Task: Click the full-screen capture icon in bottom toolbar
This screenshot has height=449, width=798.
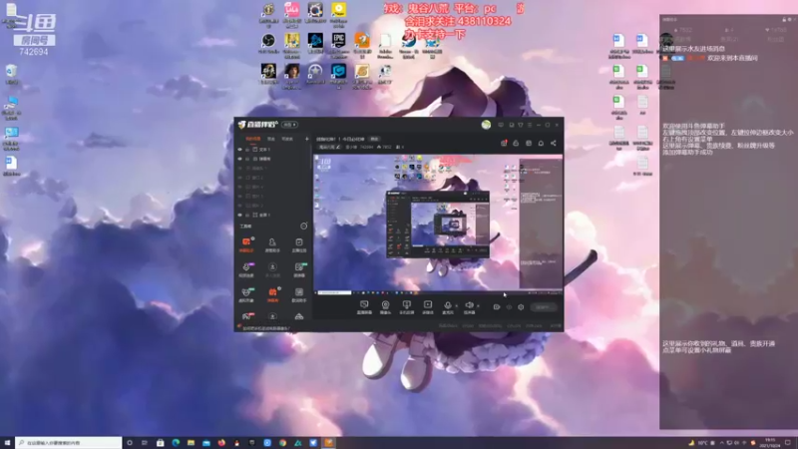Action: (x=407, y=307)
